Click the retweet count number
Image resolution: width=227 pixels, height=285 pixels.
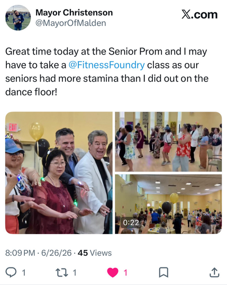pos(75,273)
